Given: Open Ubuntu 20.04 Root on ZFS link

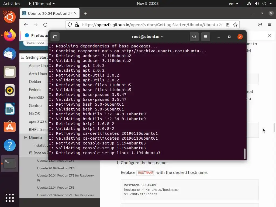Looking at the screenshot, I should coord(56,168).
